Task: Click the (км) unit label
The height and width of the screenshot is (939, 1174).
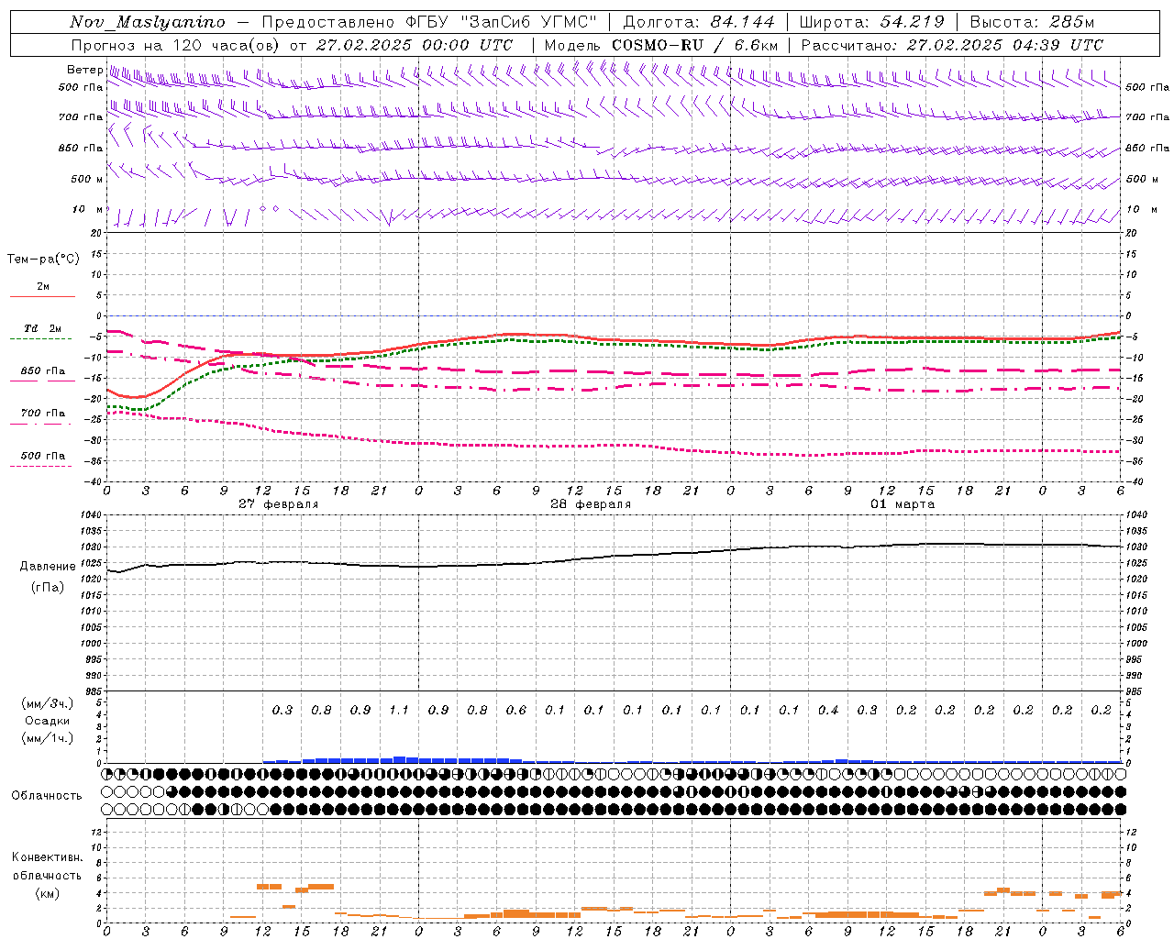Action: [x=47, y=894]
